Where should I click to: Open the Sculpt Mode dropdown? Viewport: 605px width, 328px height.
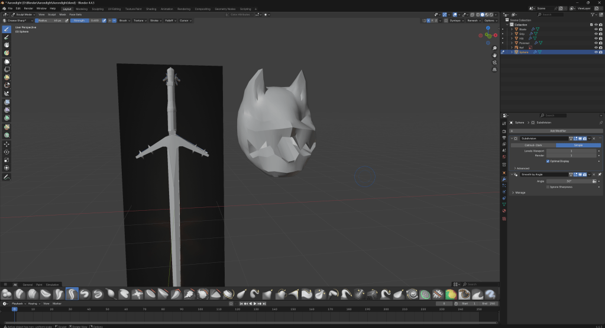[24, 14]
